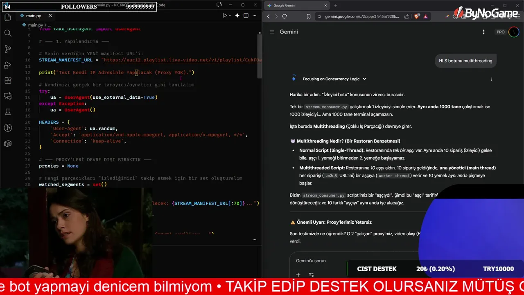Go back in the browser
524x295 pixels.
click(x=269, y=16)
